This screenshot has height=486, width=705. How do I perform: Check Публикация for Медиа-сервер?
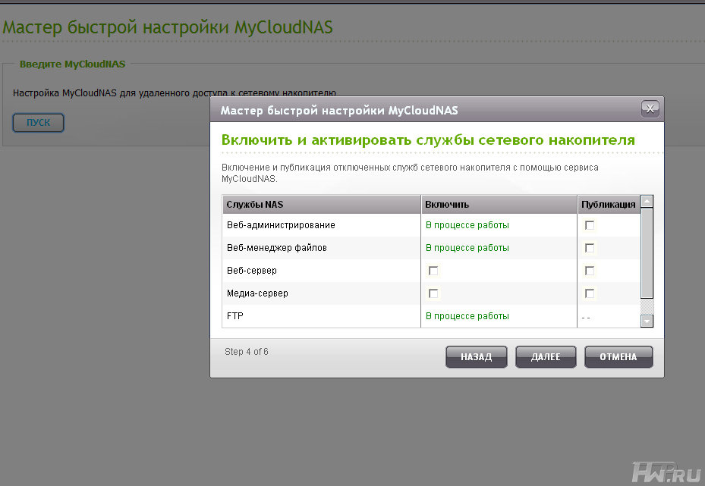click(x=590, y=293)
